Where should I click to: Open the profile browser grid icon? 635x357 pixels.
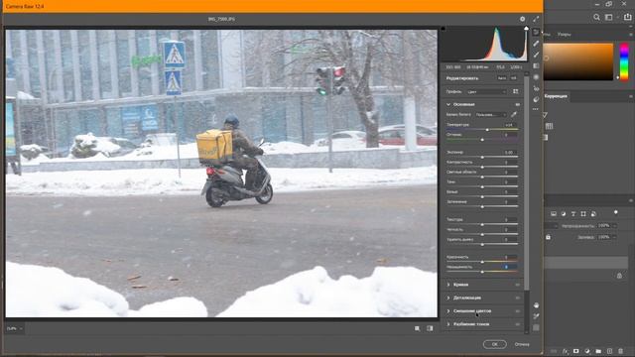point(516,92)
